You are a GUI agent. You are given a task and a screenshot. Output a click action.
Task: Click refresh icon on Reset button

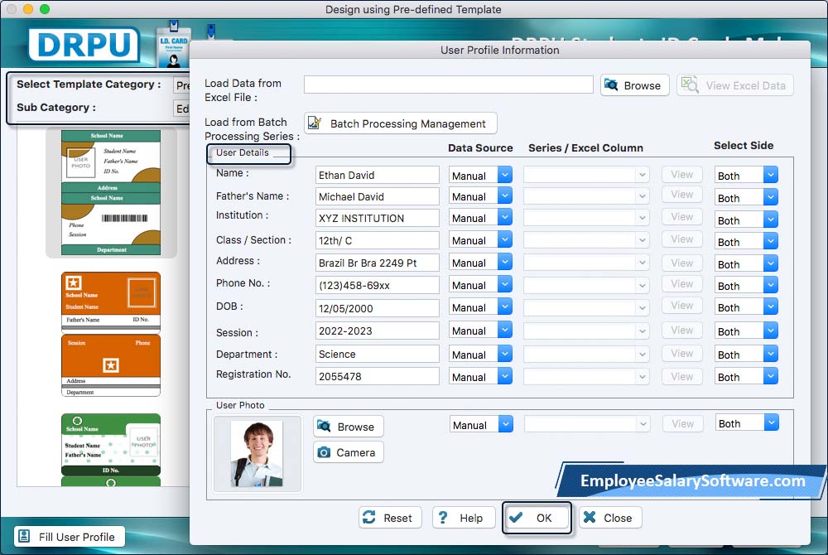(x=369, y=517)
